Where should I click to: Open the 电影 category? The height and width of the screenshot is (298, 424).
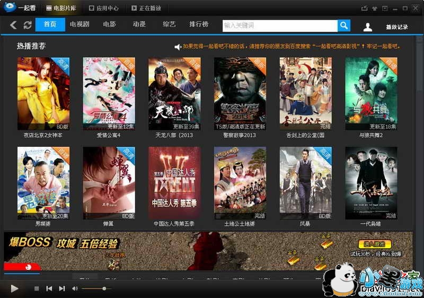110,24
